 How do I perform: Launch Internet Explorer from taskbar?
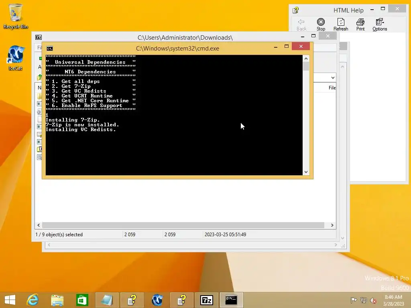[x=33, y=300]
